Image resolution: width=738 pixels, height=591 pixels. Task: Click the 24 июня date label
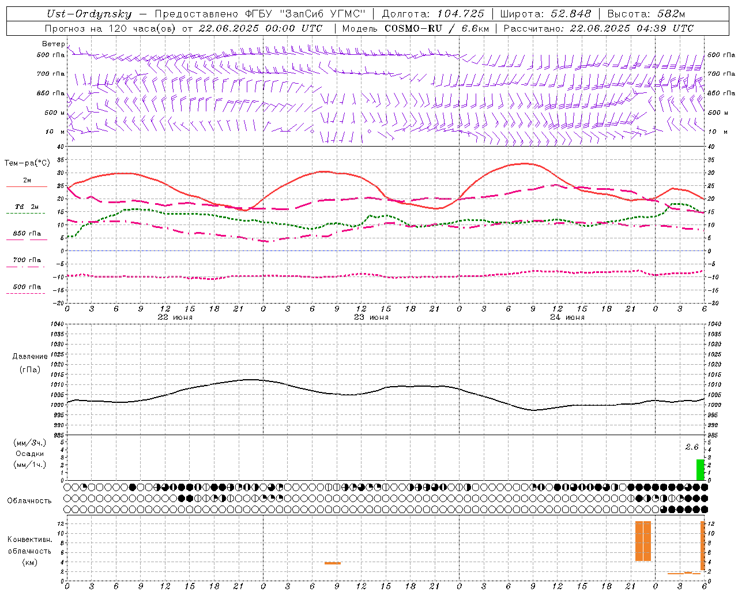(x=567, y=317)
